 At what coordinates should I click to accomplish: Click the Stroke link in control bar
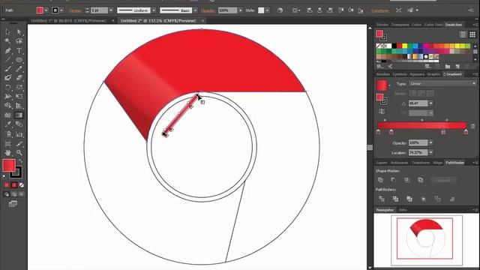click(75, 10)
